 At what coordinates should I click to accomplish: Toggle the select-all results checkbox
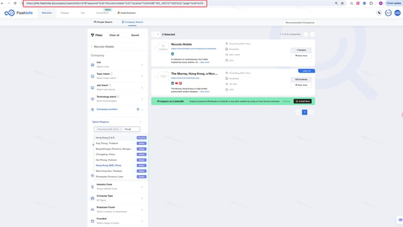[154, 35]
